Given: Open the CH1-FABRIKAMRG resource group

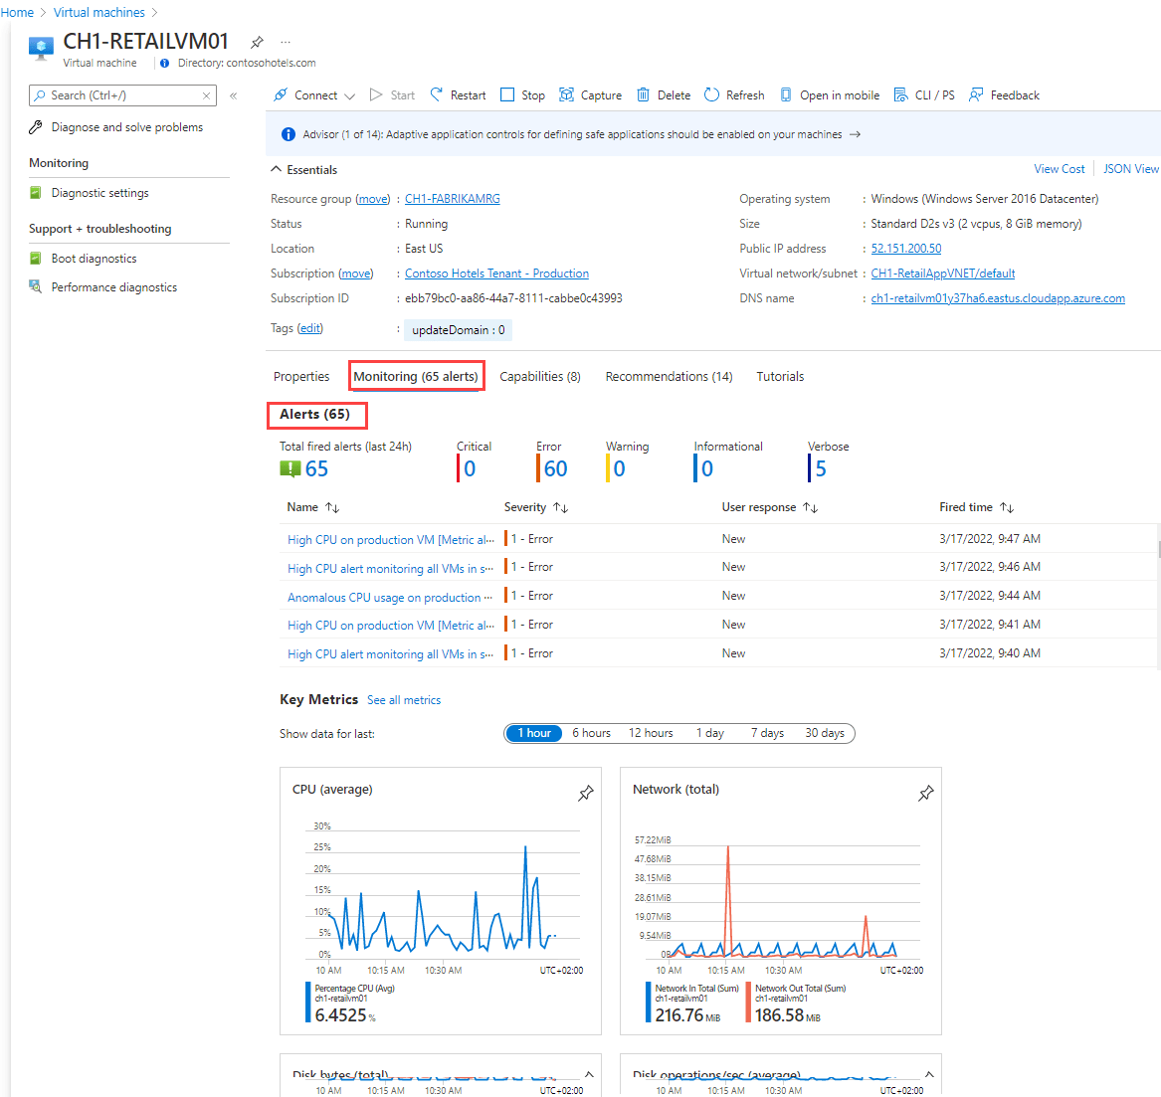Looking at the screenshot, I should pyautogui.click(x=452, y=198).
